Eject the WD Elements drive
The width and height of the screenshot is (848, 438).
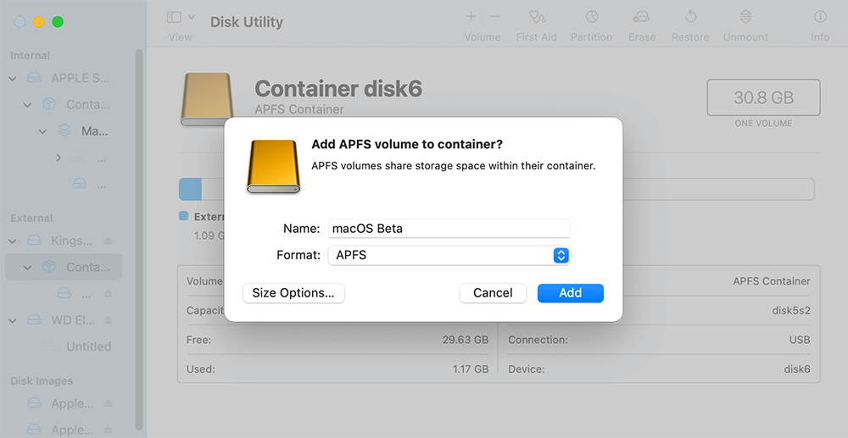point(108,320)
